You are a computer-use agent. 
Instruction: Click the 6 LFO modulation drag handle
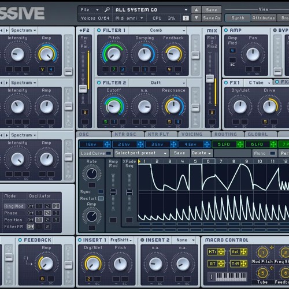tap(273, 144)
